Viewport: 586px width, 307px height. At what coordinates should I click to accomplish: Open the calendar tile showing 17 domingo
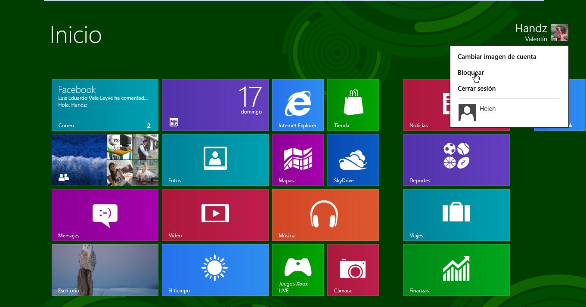click(215, 105)
